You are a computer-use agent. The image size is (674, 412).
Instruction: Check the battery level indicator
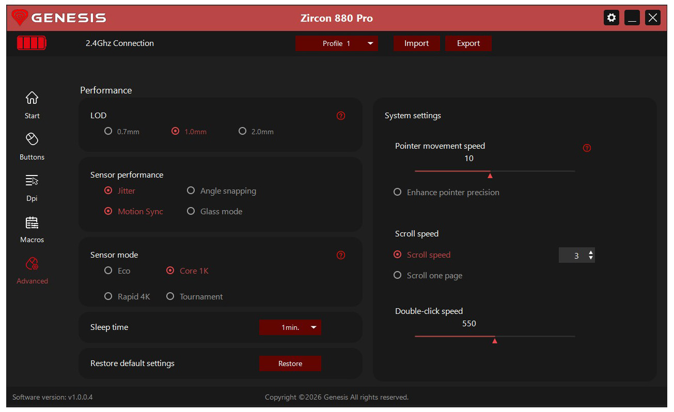point(32,43)
